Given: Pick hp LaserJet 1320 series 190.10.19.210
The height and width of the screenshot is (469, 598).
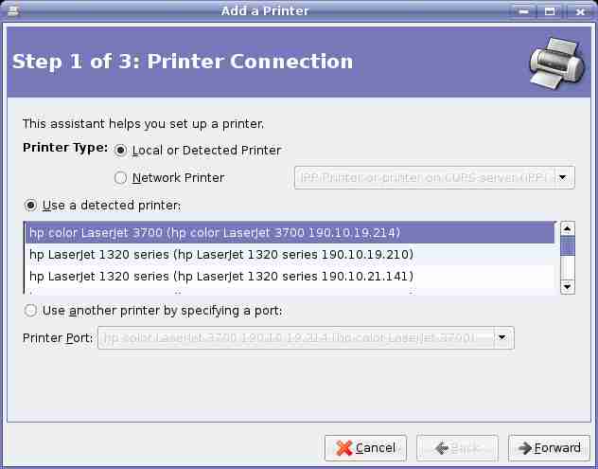Looking at the screenshot, I should point(290,254).
